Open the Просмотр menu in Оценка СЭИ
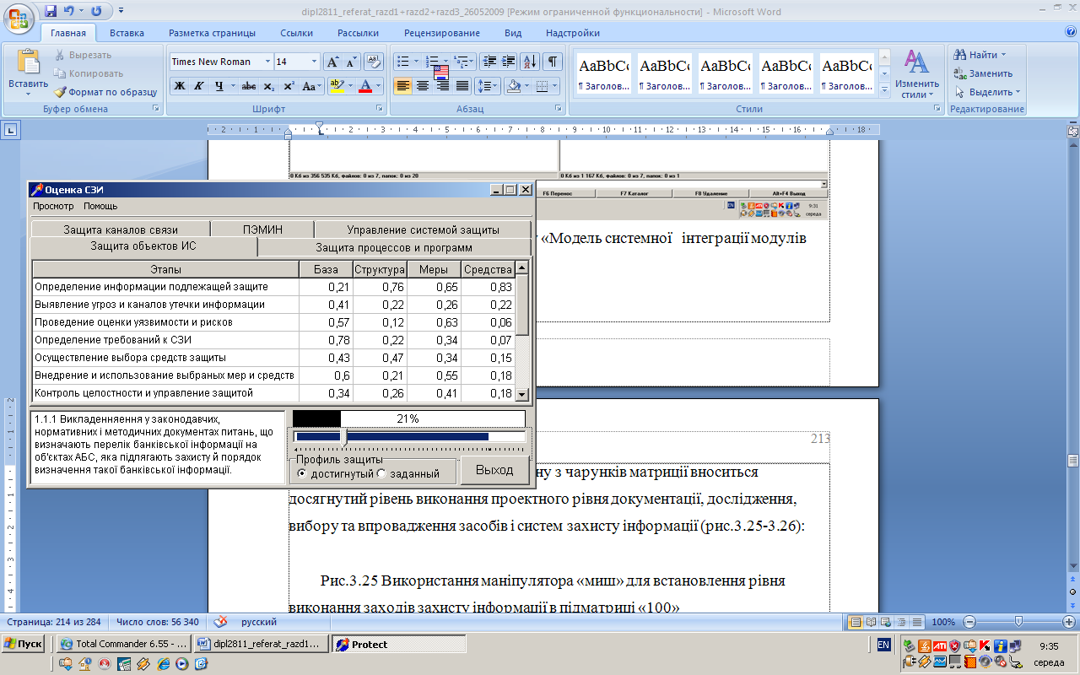The height and width of the screenshot is (675, 1080). (53, 206)
